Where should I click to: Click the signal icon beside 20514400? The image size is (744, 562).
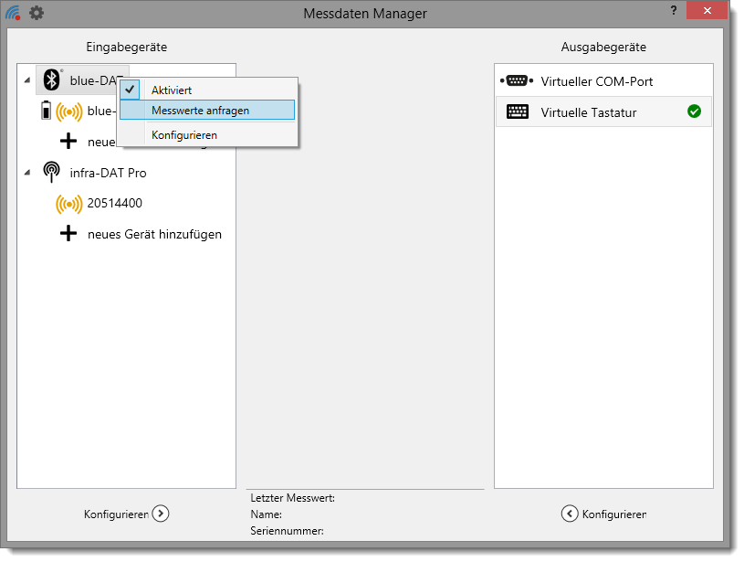click(68, 204)
